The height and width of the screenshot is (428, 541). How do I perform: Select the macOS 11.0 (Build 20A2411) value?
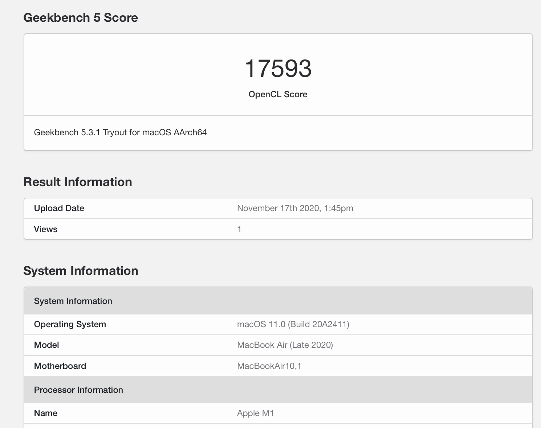point(293,324)
